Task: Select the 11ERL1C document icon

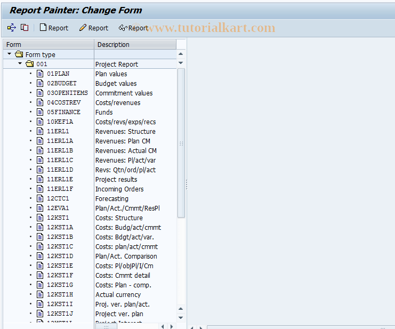Action: [40, 160]
